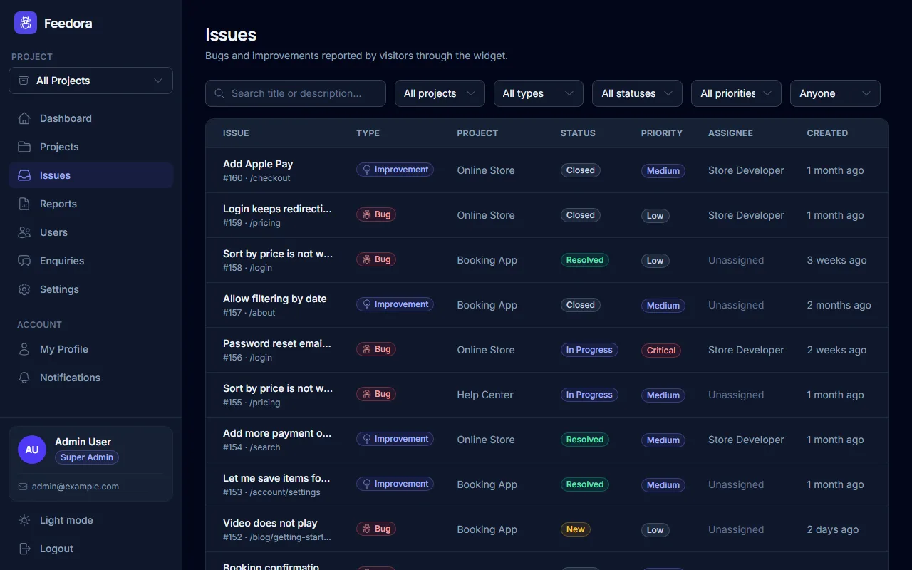This screenshot has width=912, height=570.
Task: Open Settings in the sidebar
Action: pos(90,289)
